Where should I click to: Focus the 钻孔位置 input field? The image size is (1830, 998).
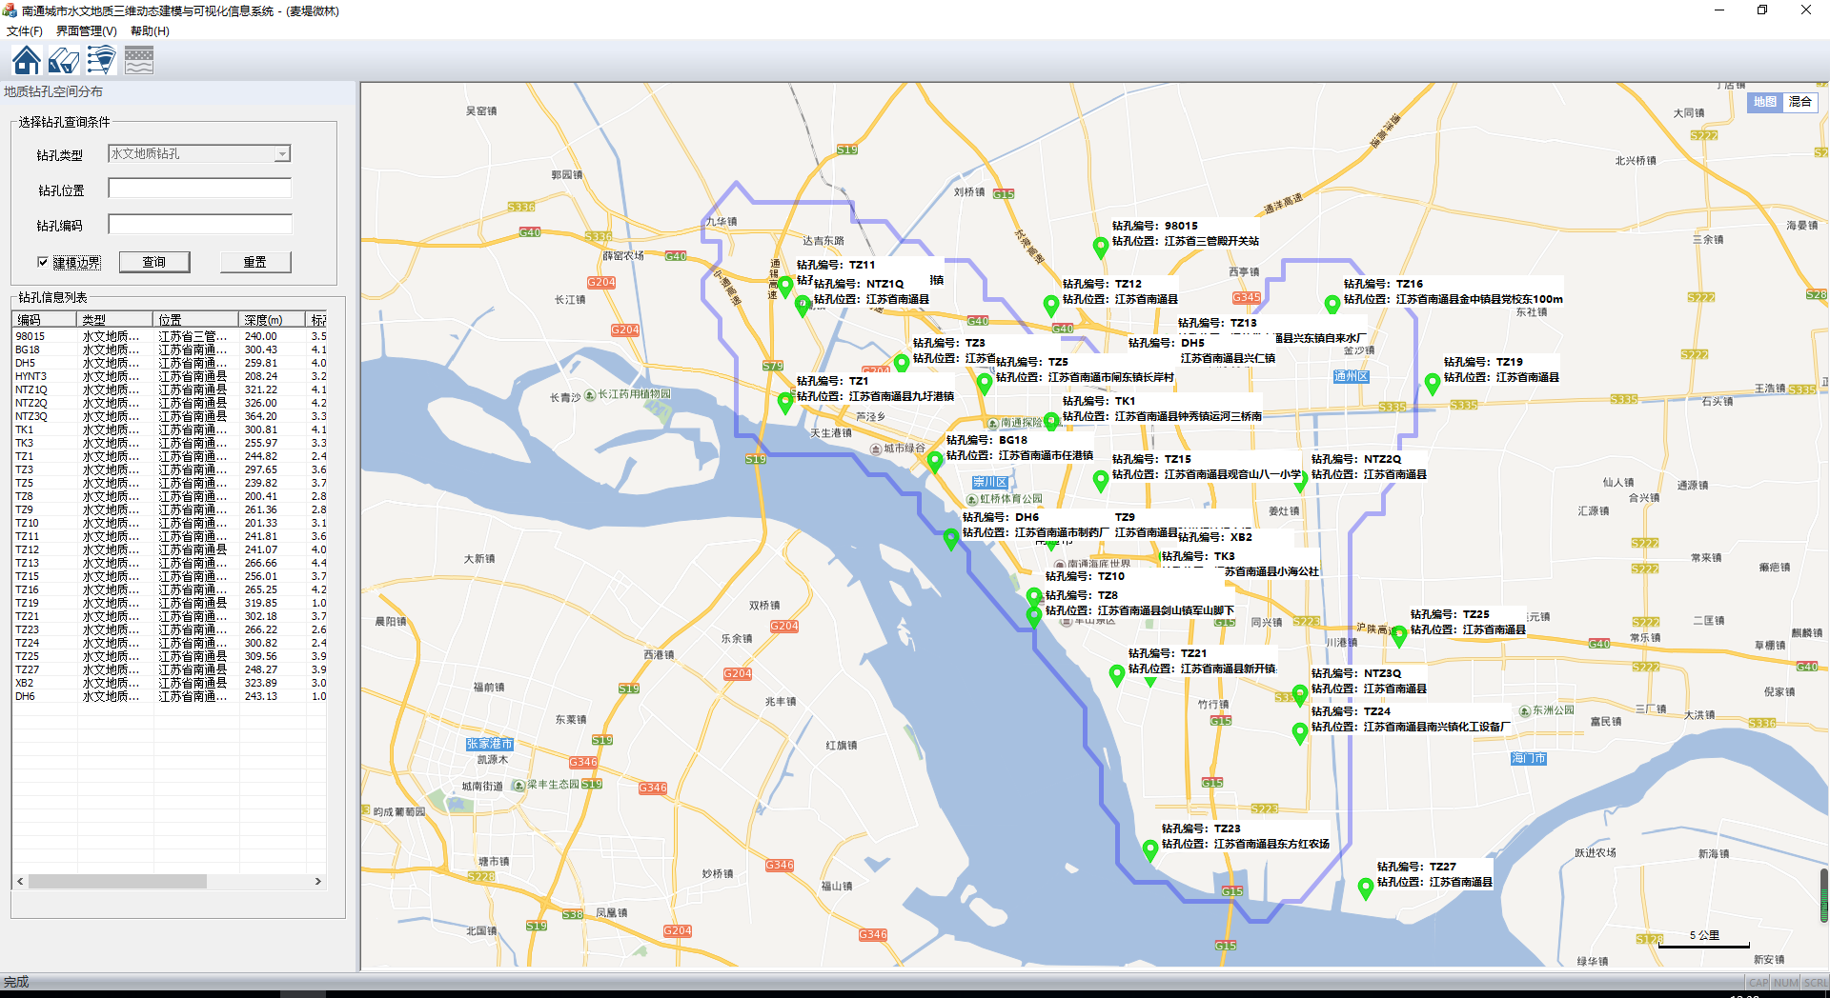click(199, 189)
